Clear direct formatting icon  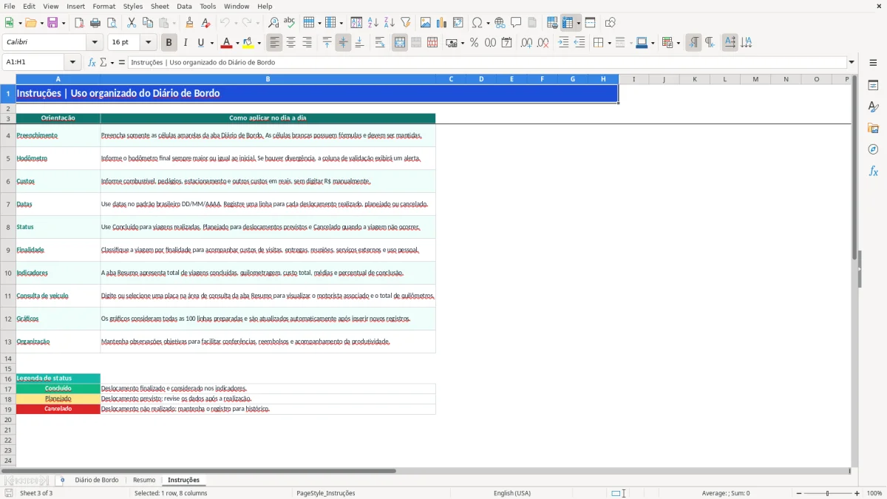[x=206, y=23]
